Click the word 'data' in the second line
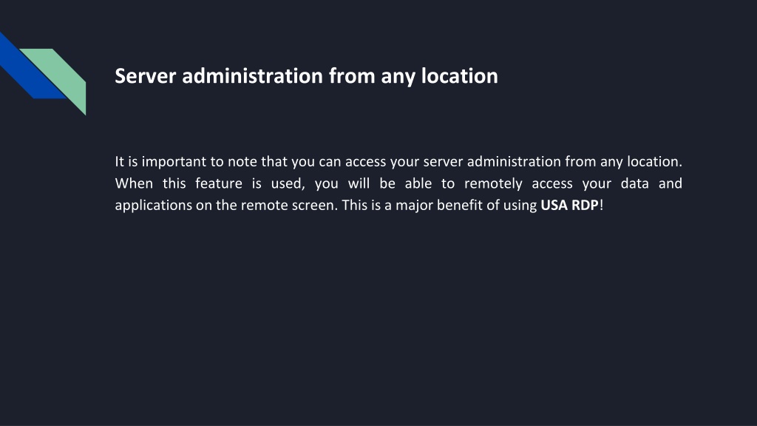 pyautogui.click(x=634, y=183)
